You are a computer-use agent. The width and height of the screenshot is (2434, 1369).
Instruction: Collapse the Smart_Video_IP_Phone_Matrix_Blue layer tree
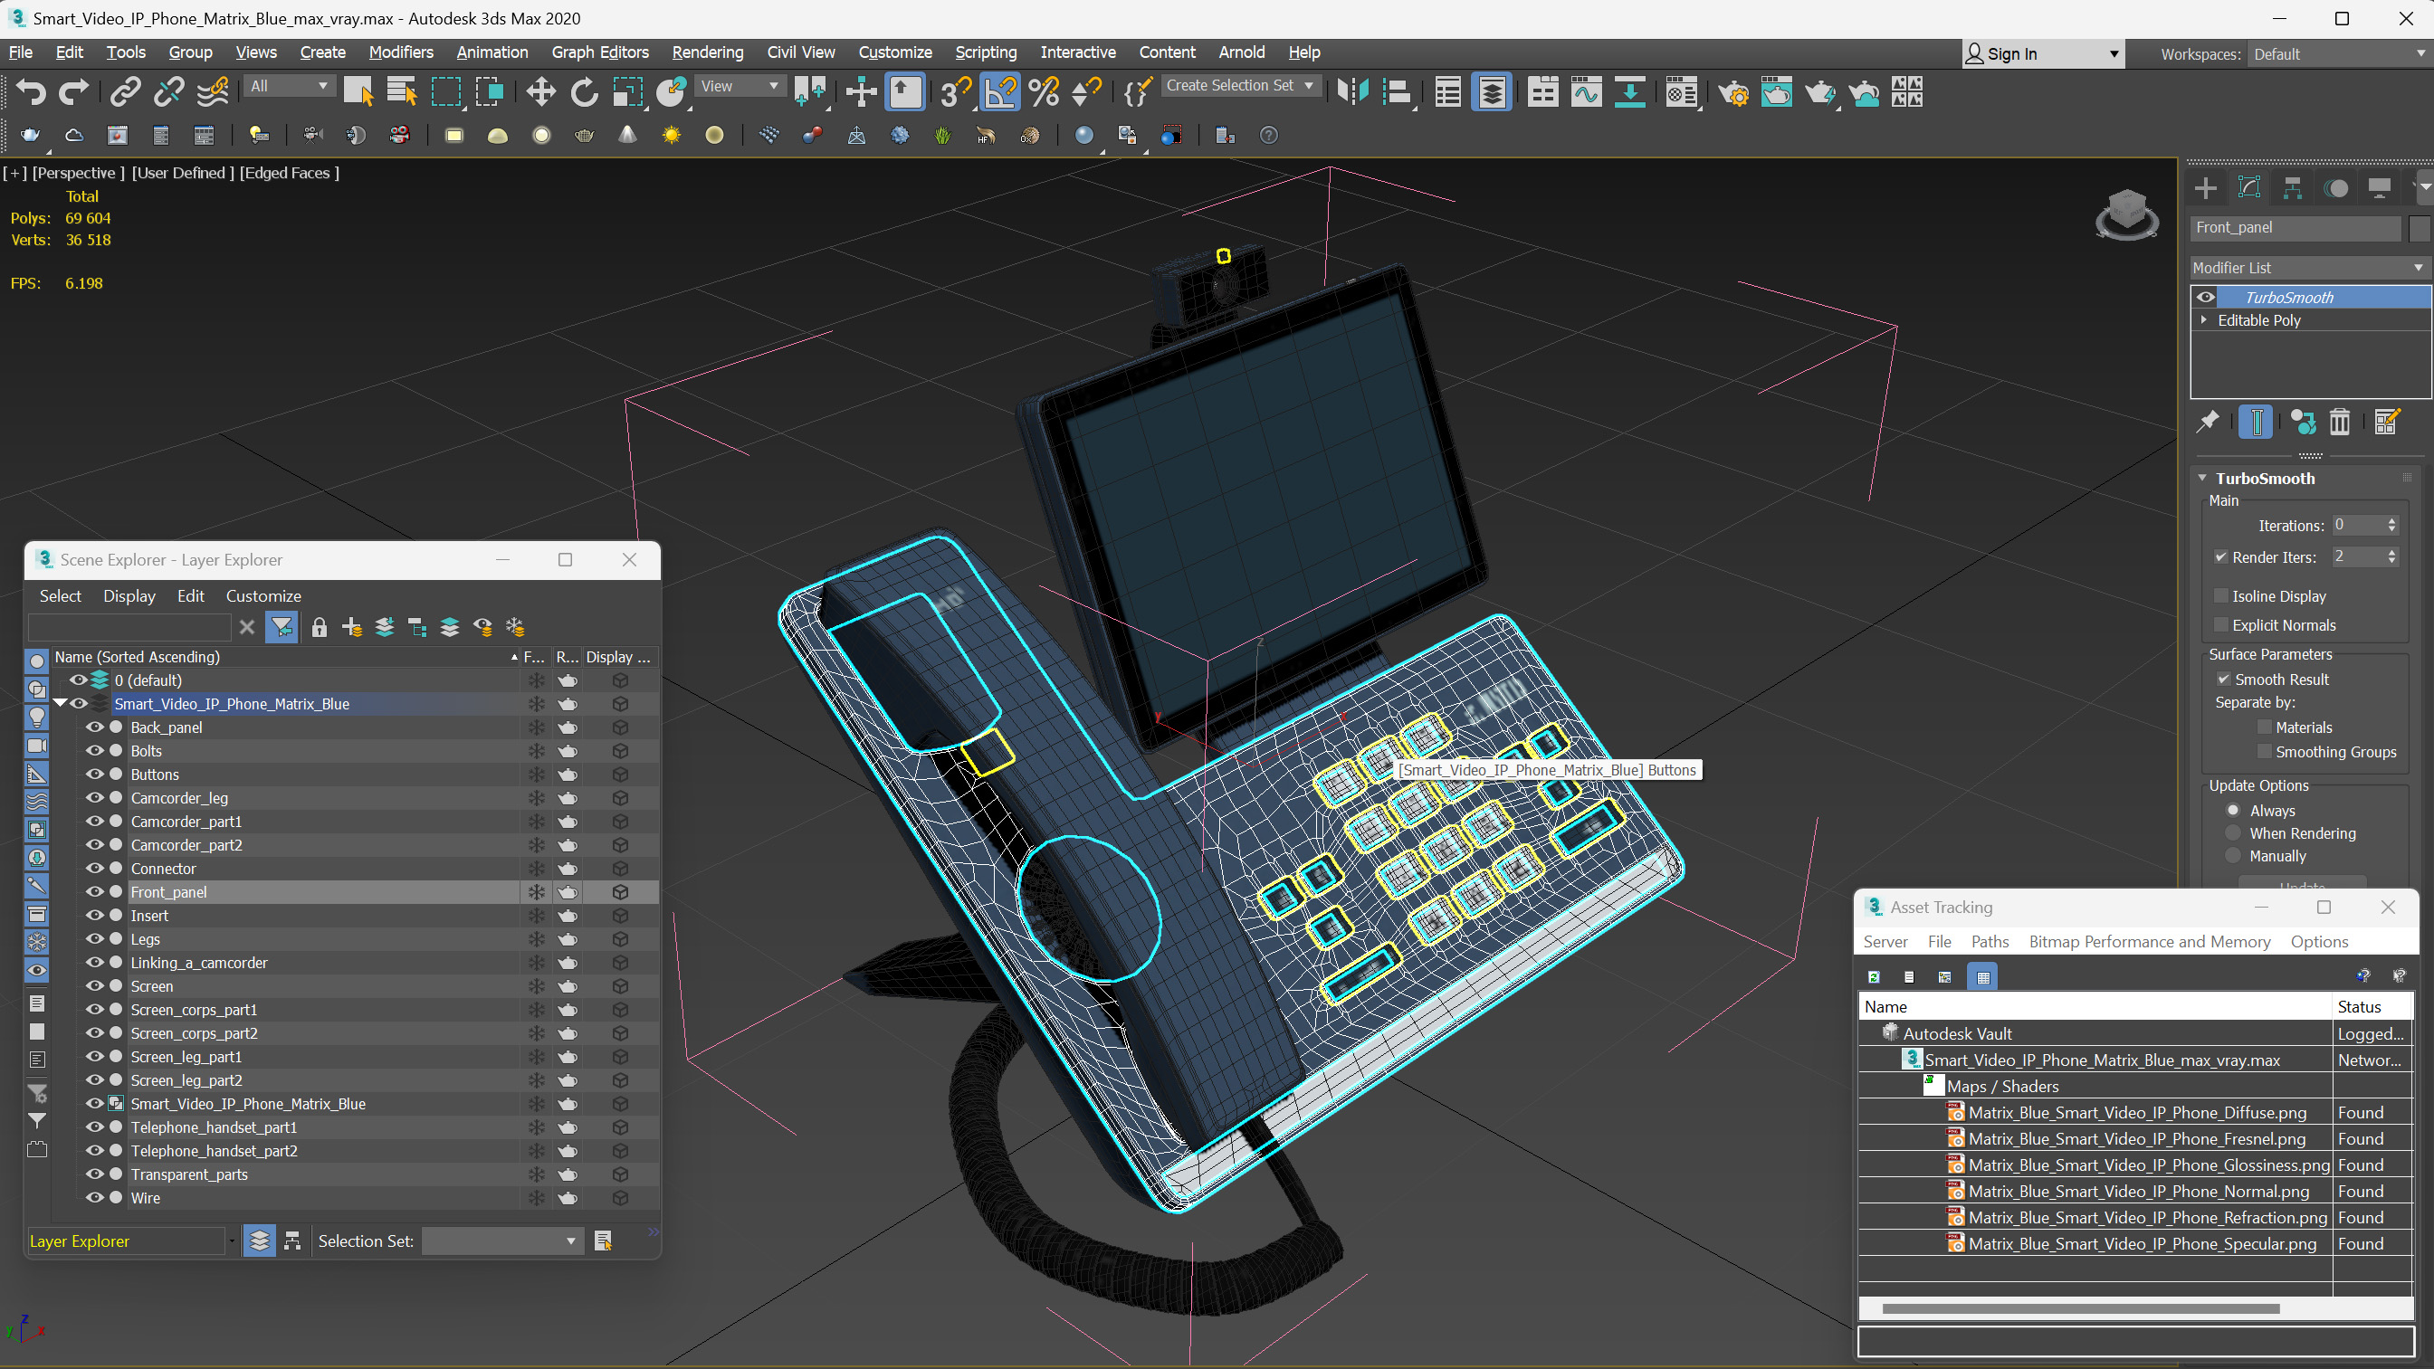(61, 703)
